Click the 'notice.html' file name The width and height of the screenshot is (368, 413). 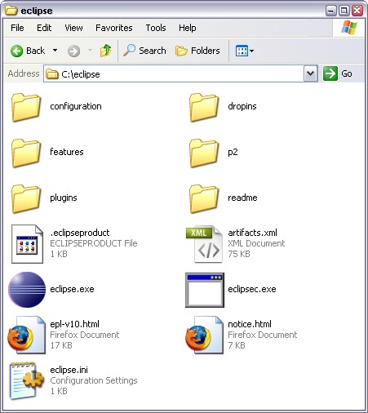pos(250,324)
